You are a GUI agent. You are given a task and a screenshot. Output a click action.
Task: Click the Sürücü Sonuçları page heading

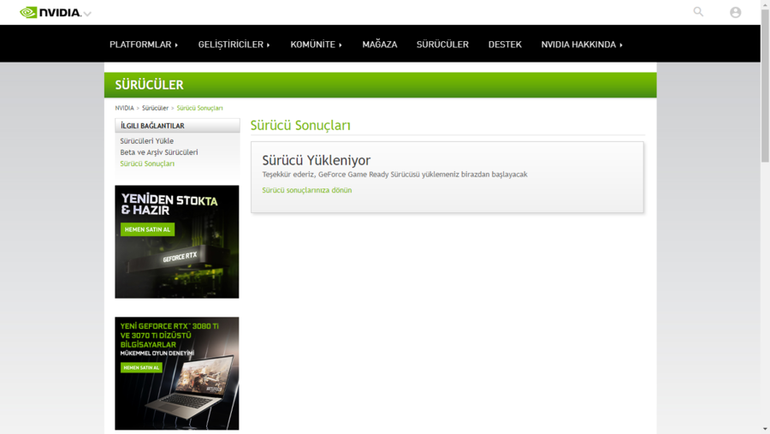tap(300, 125)
